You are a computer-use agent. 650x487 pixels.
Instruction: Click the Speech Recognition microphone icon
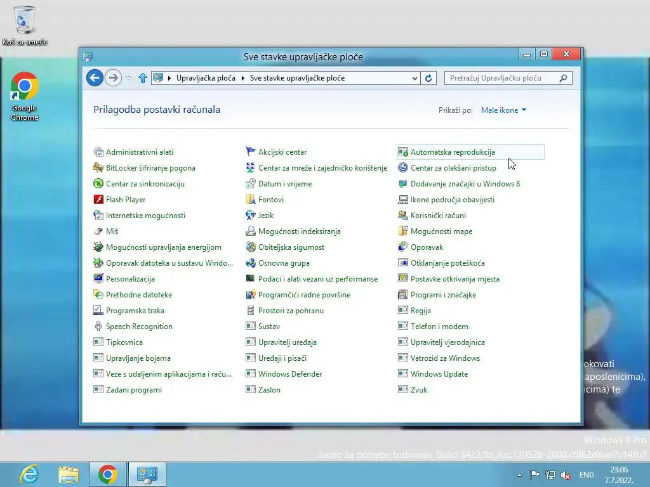pyautogui.click(x=98, y=327)
